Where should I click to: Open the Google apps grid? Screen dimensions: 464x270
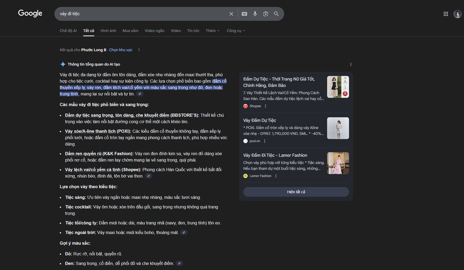tap(446, 14)
